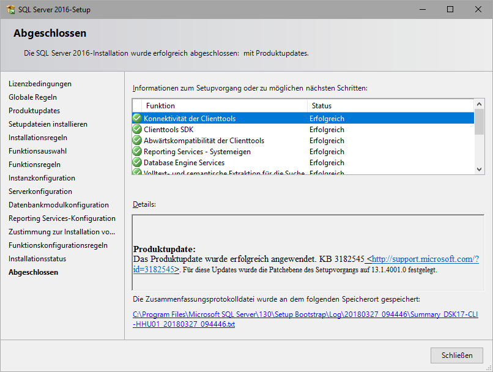Click the feature list scrollbar thumb

click(479, 122)
